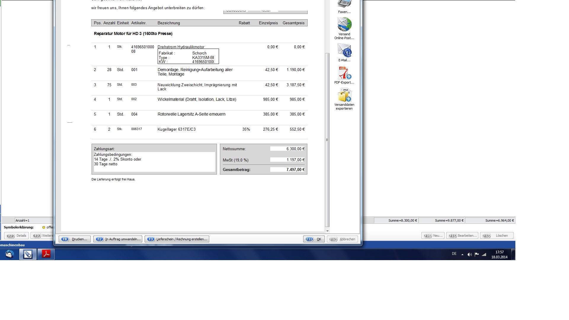Image resolution: width=569 pixels, height=320 pixels.
Task: Click article number 006317
Action: 137,129
